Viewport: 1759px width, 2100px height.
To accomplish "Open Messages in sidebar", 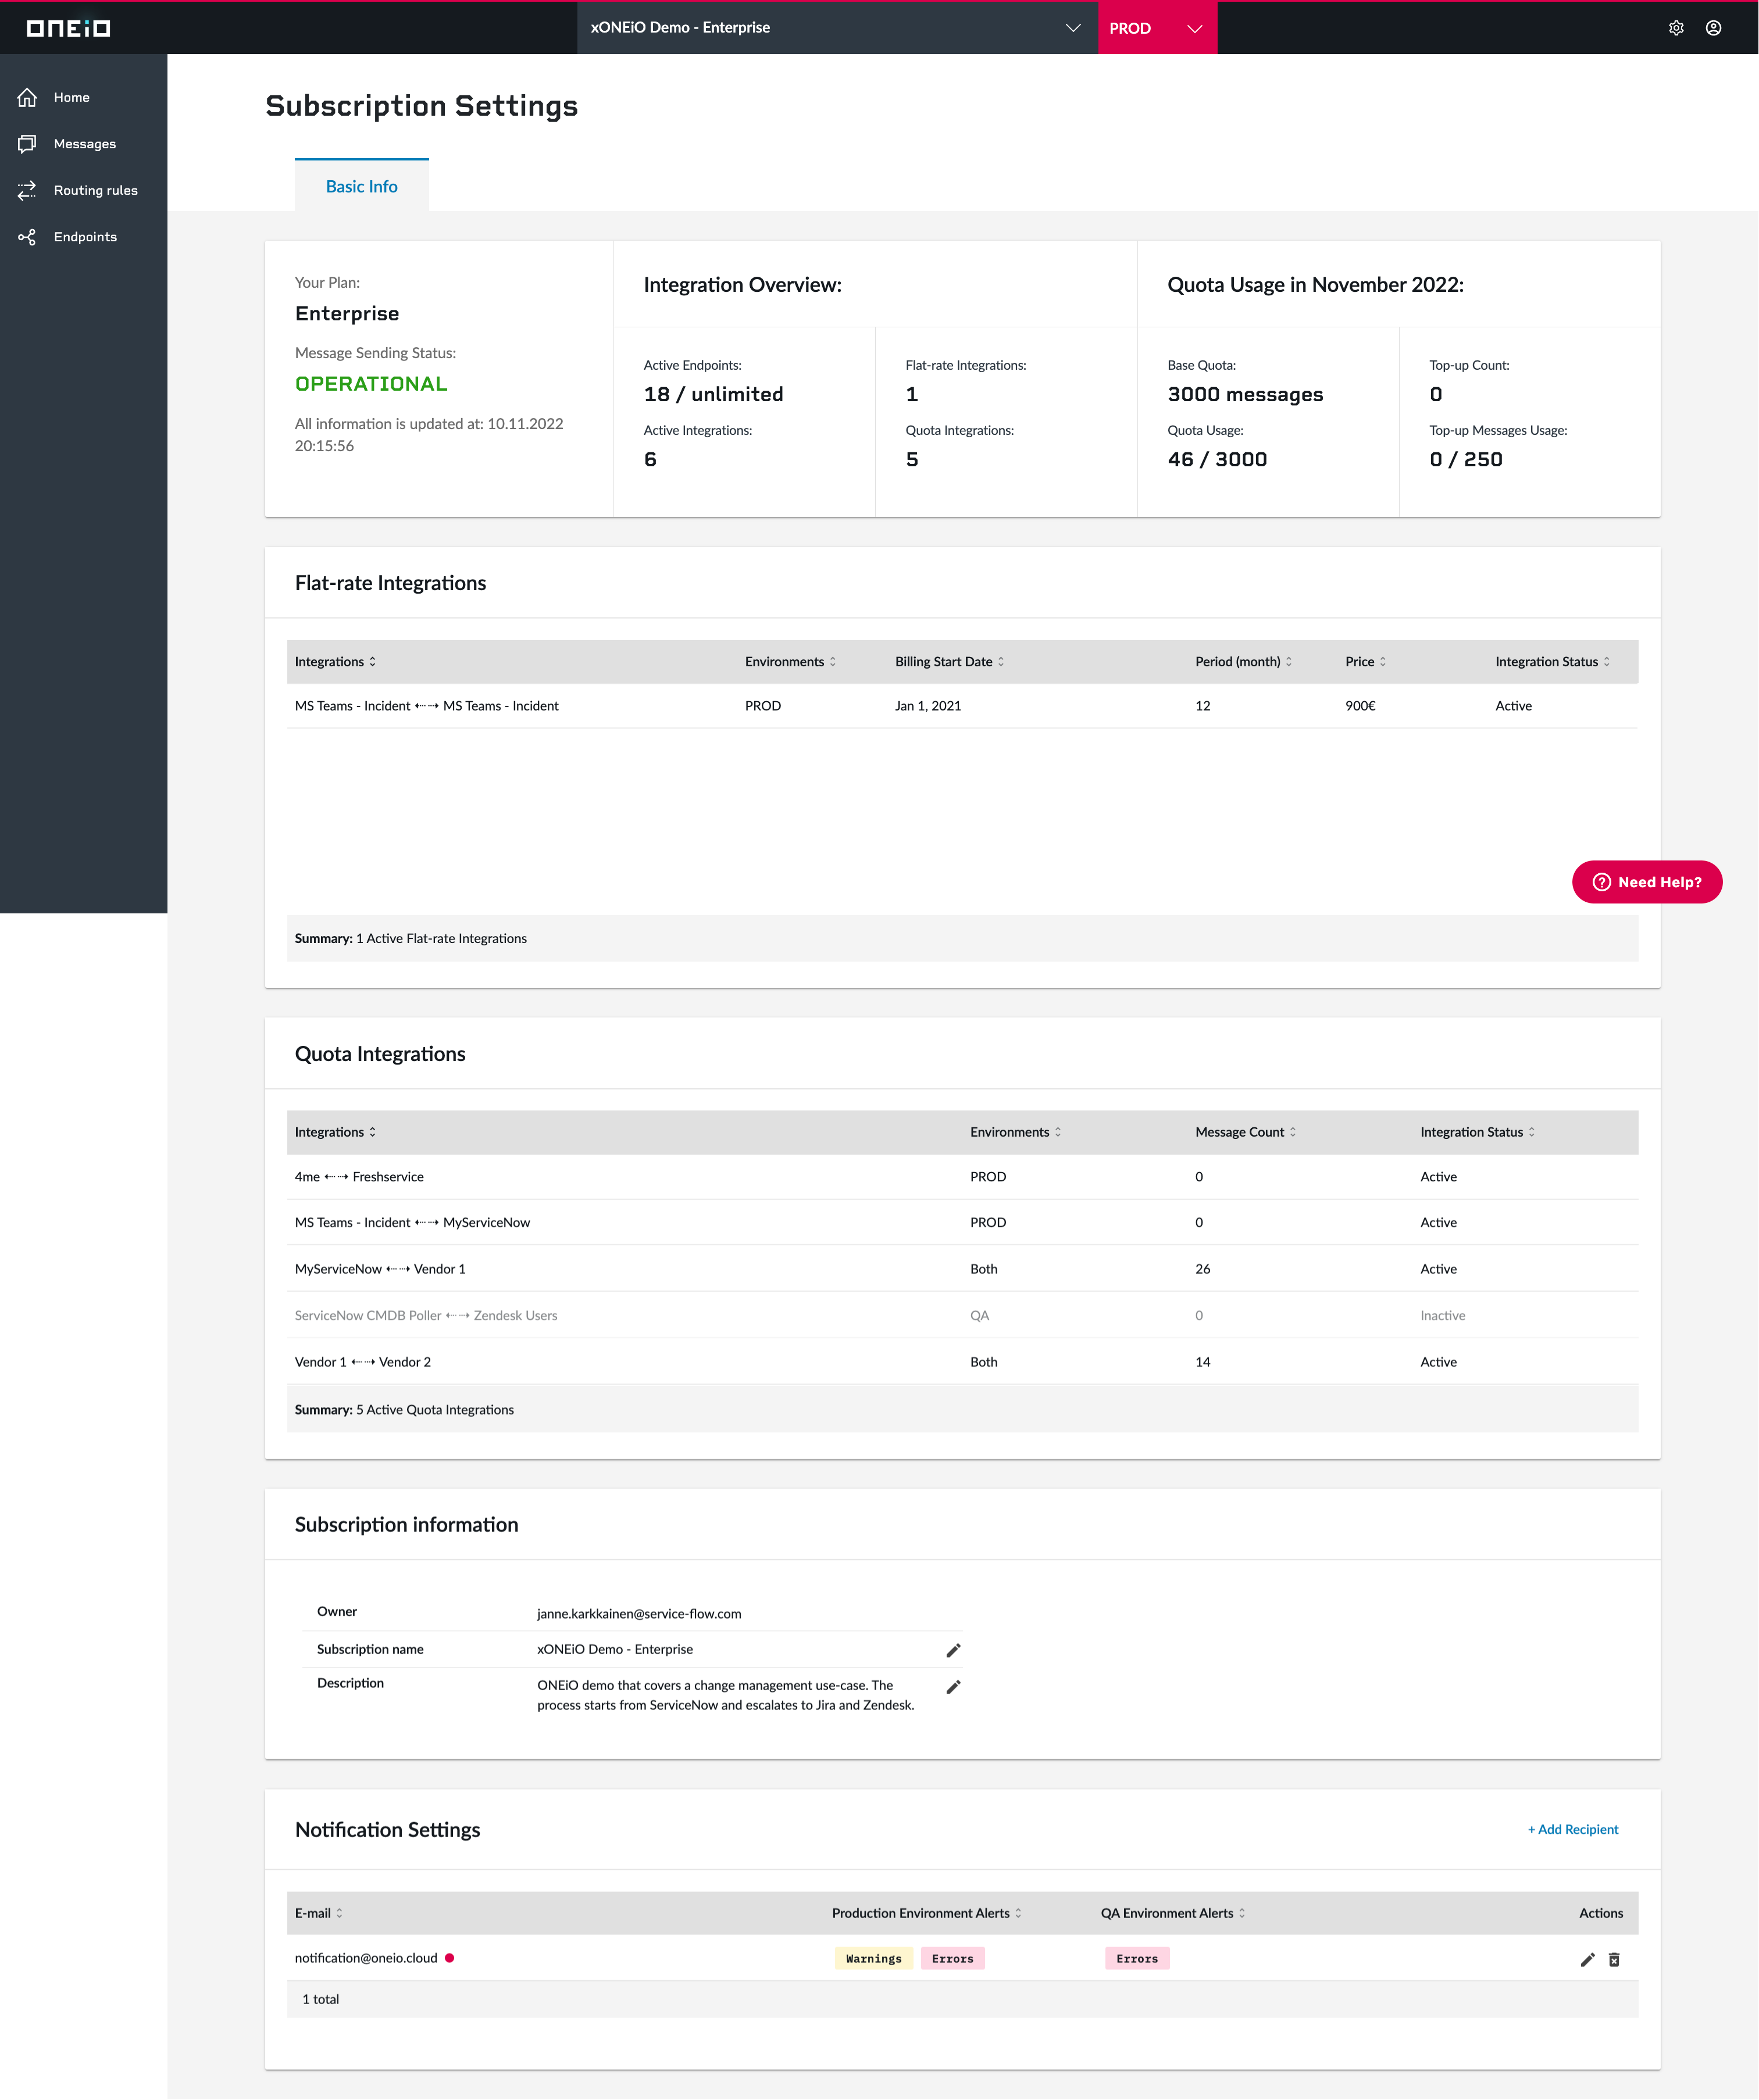I will tap(84, 144).
